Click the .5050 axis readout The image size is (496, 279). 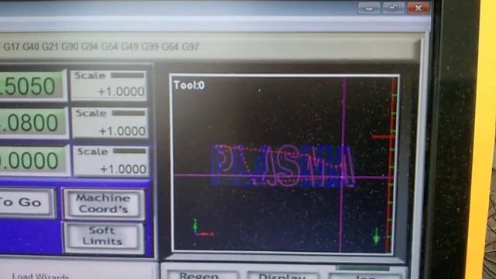tap(33, 85)
